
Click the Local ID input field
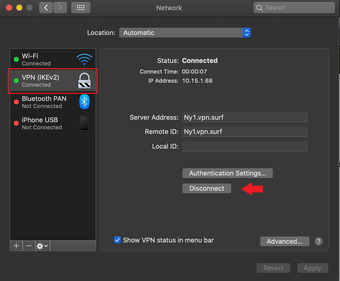point(245,146)
